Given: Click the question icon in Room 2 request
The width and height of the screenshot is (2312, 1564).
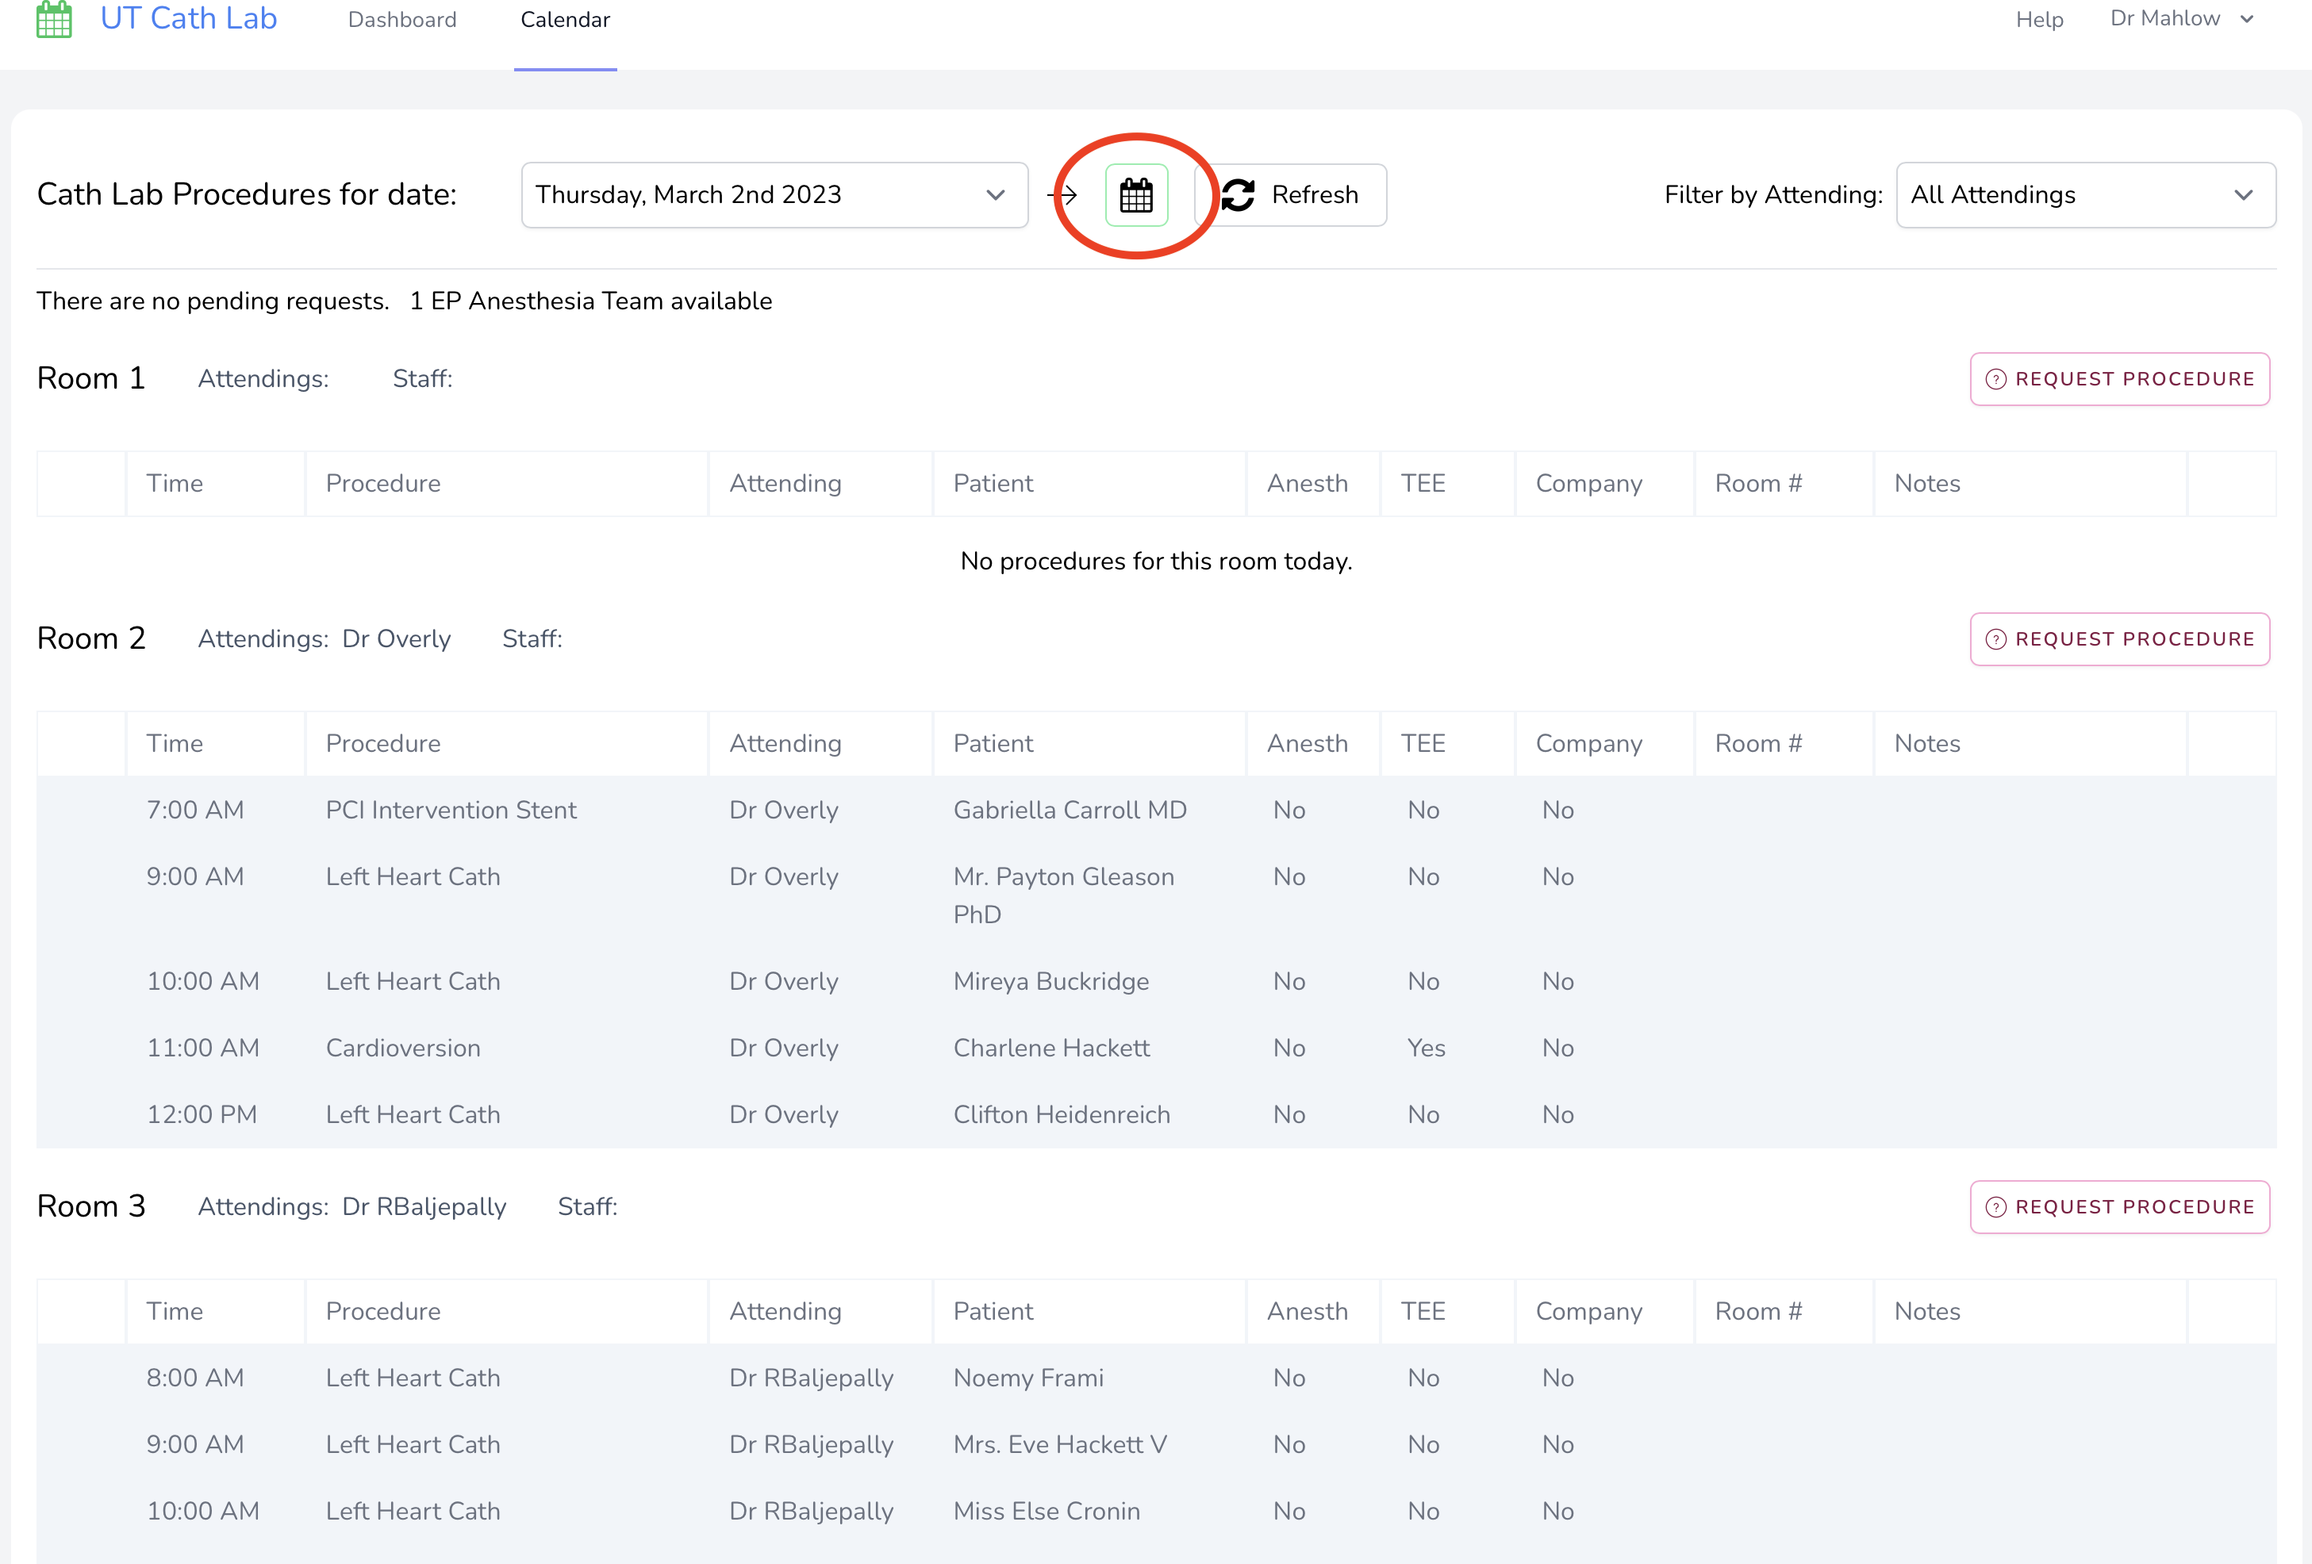Looking at the screenshot, I should [x=1995, y=639].
